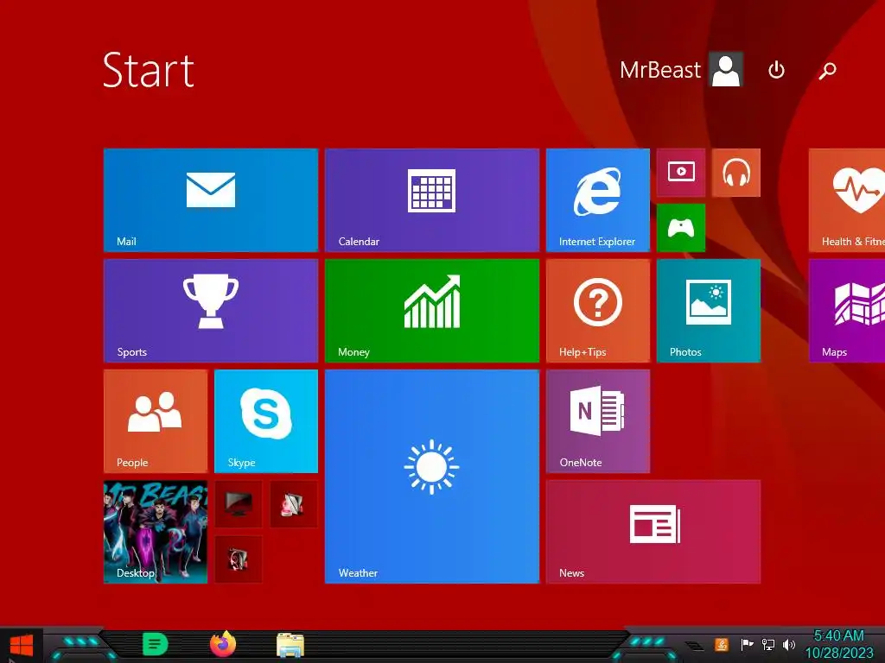Image resolution: width=885 pixels, height=663 pixels.
Task: Click the Power options button
Action: 777,71
